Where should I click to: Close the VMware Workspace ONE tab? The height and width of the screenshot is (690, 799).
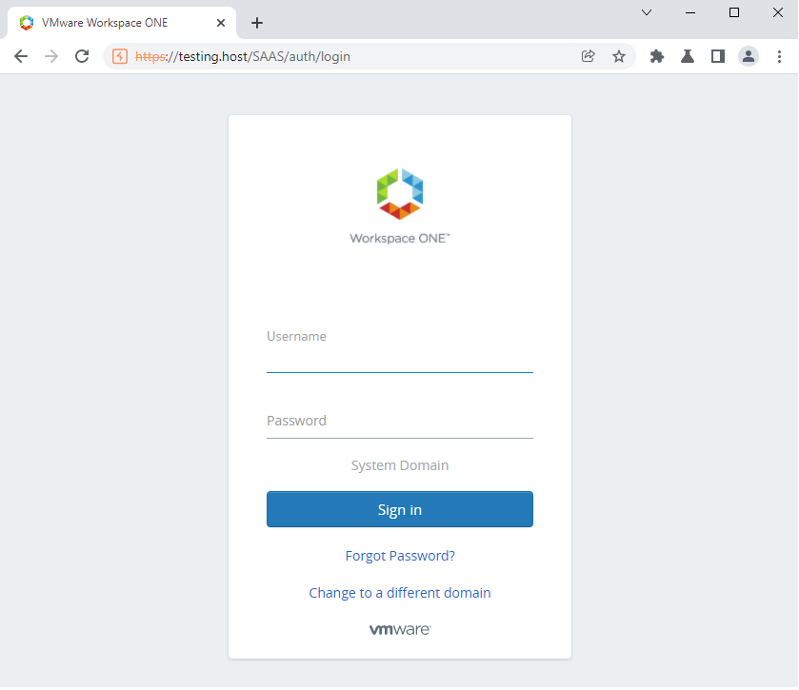tap(221, 23)
